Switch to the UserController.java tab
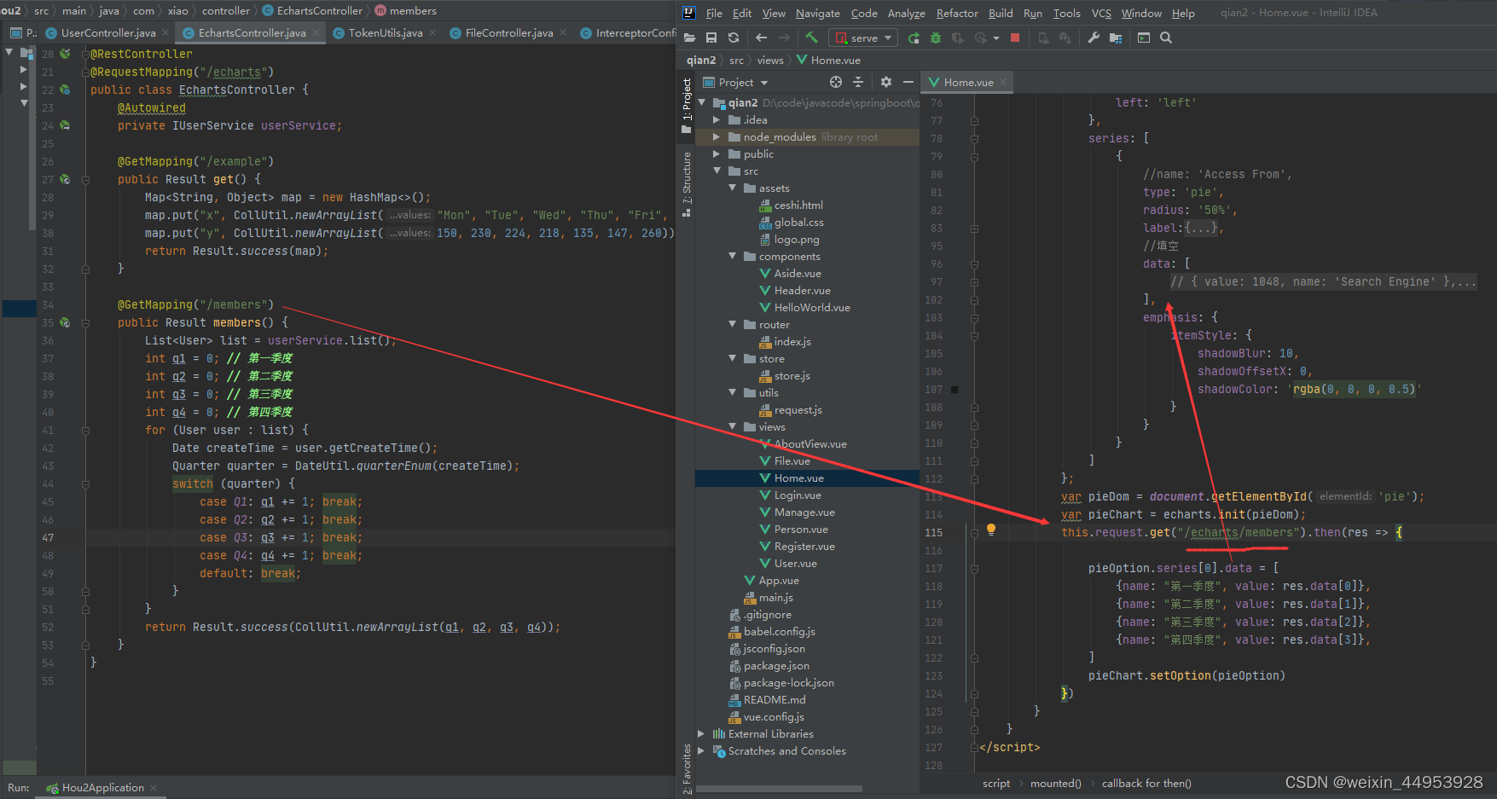The width and height of the screenshot is (1497, 799). pos(108,32)
